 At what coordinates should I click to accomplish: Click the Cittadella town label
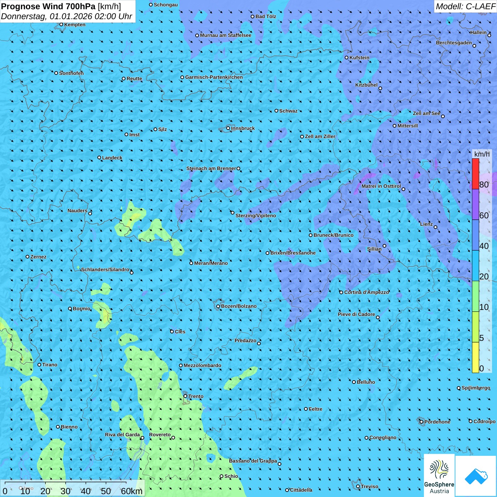(x=301, y=490)
